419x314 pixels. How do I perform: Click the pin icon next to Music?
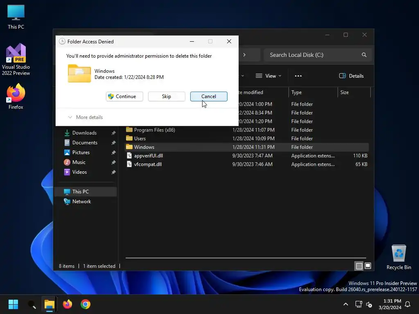tap(114, 162)
